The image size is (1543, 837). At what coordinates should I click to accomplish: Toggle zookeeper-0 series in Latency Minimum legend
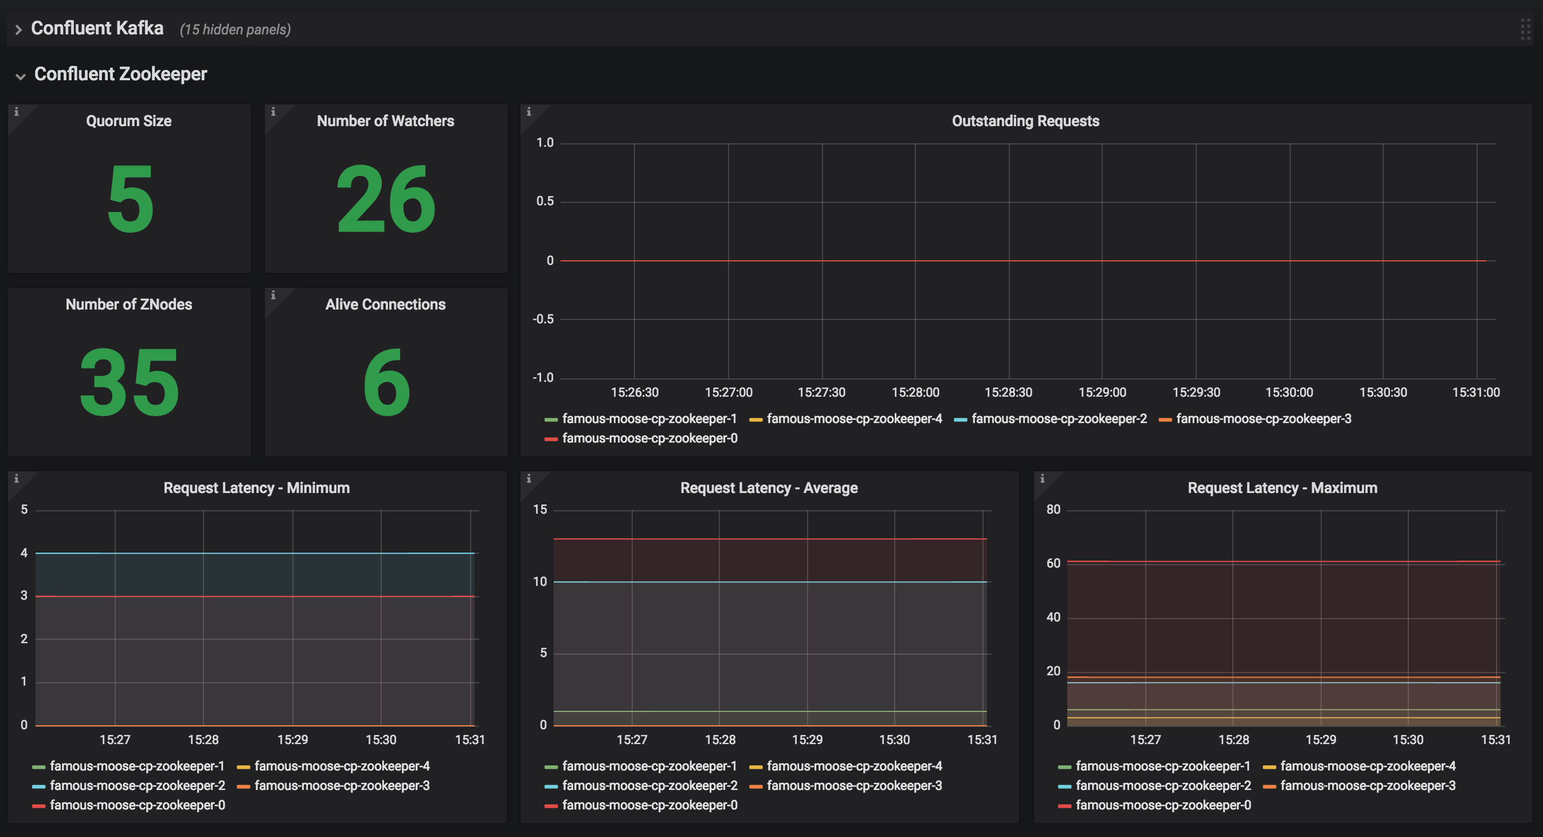click(137, 805)
